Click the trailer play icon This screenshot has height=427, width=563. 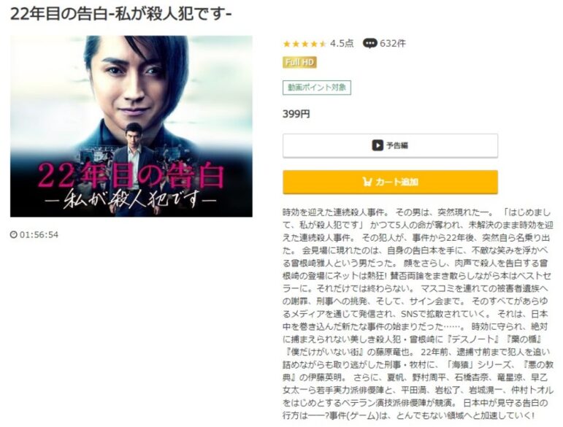tap(377, 145)
